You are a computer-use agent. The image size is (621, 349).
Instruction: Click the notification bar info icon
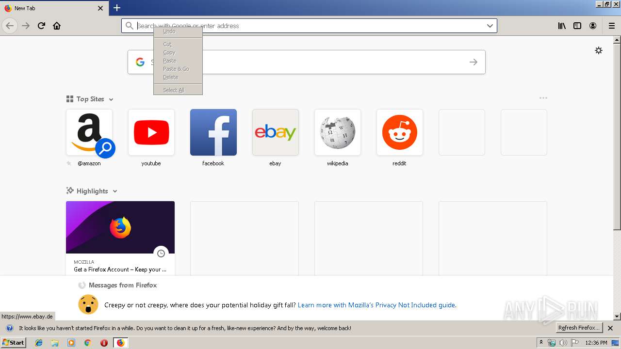(x=9, y=328)
